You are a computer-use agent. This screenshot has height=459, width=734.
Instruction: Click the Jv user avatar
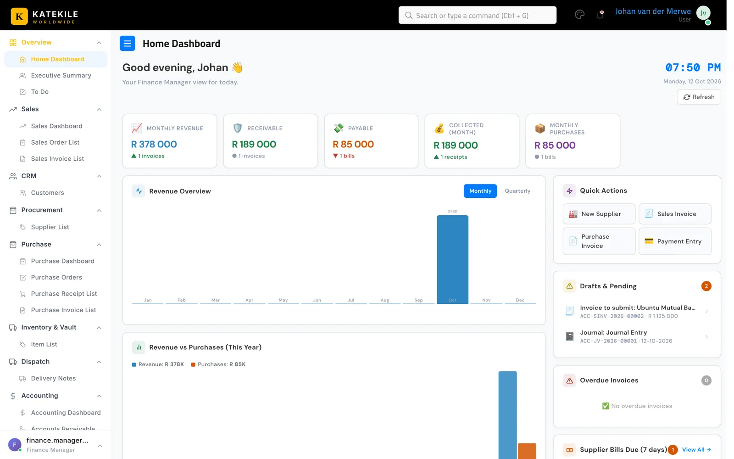click(703, 13)
